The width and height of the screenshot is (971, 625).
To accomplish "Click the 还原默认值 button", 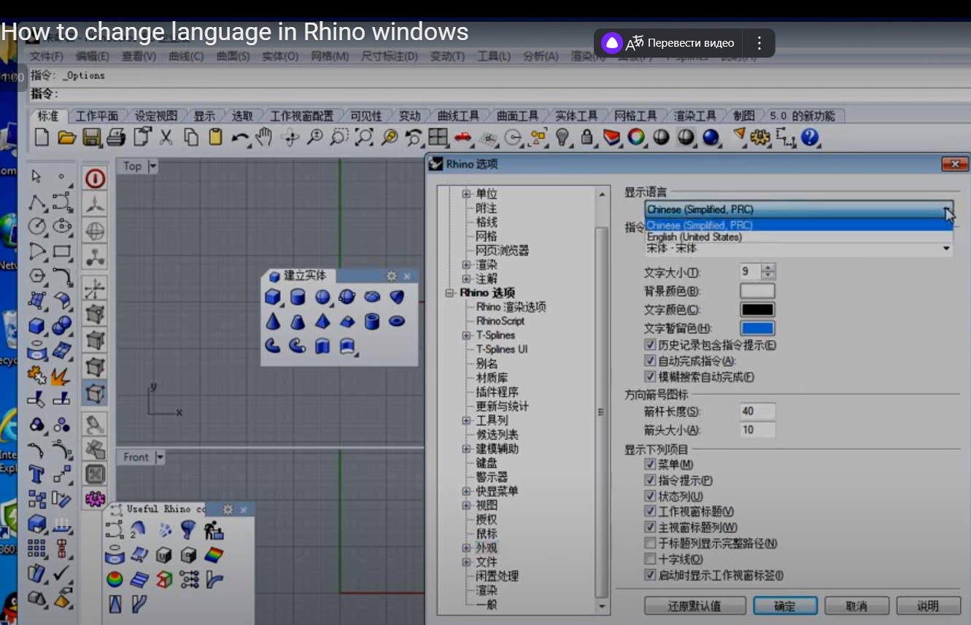I will pyautogui.click(x=695, y=606).
